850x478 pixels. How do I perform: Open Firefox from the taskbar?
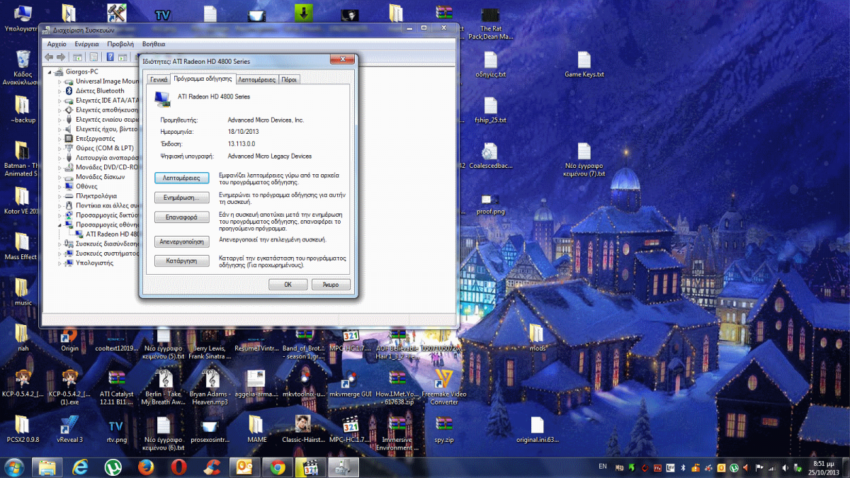(x=146, y=467)
